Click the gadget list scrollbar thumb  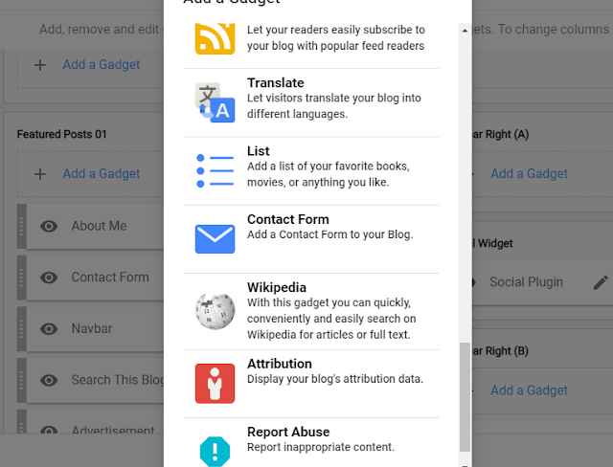click(x=465, y=397)
